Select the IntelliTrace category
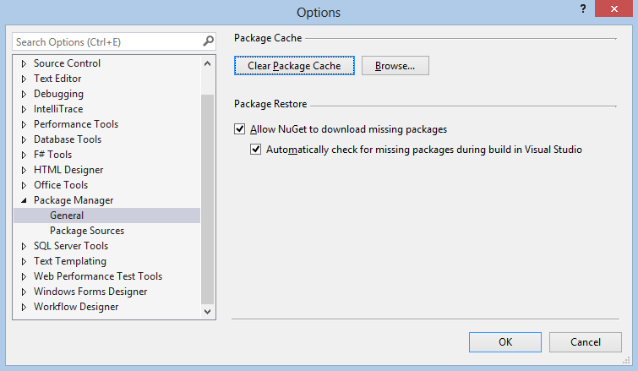This screenshot has height=371, width=638. 58,109
